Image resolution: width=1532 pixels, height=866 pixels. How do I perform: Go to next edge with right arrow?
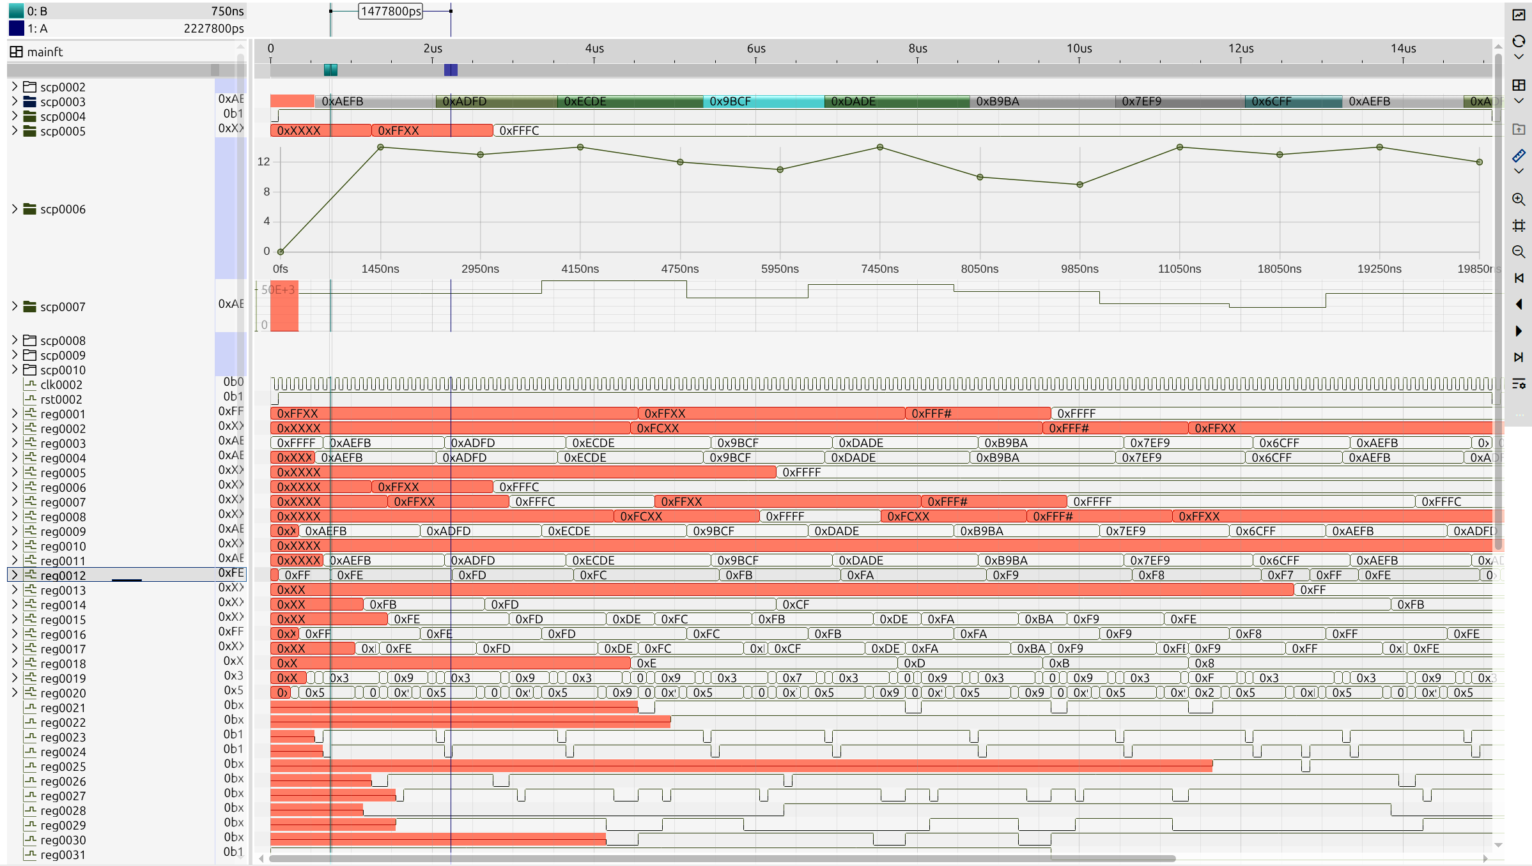(x=1519, y=331)
